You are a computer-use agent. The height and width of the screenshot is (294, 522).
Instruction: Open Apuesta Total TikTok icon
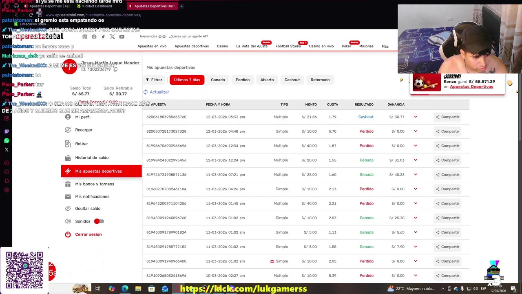pos(103,37)
